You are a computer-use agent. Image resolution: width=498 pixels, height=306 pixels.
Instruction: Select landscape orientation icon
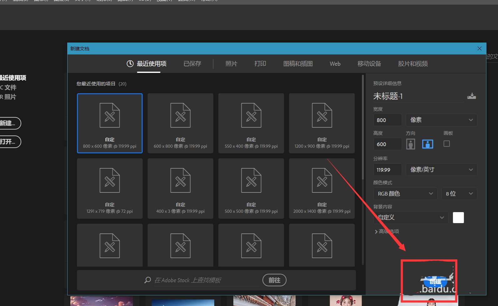428,144
